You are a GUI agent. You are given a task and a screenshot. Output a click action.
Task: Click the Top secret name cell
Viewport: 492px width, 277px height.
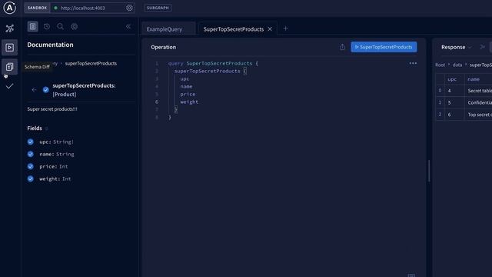pyautogui.click(x=478, y=115)
